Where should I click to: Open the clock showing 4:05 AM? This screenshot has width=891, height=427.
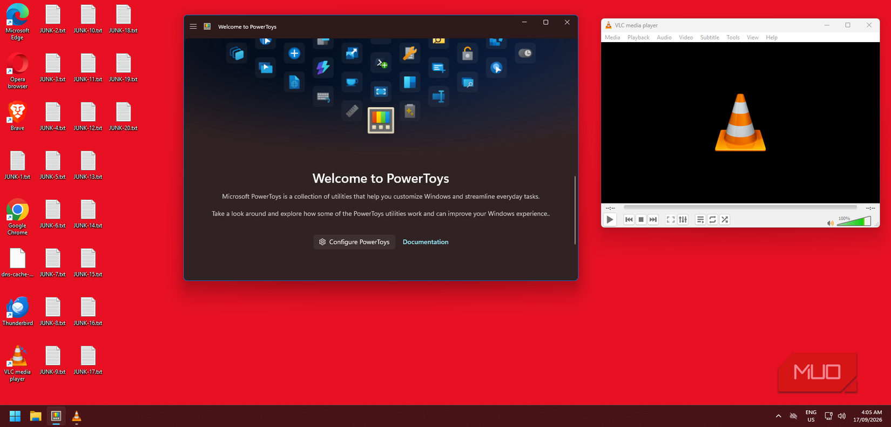(868, 416)
